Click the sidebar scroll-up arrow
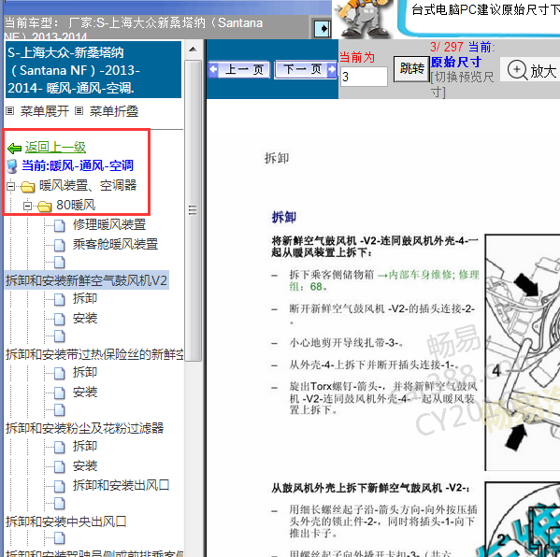560x557 pixels. (193, 50)
